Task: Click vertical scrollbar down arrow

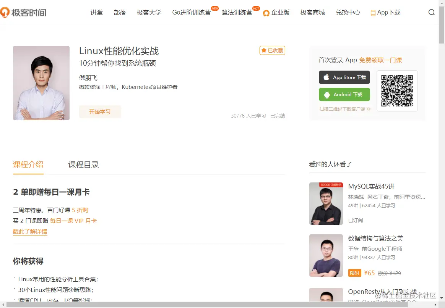Action: [442, 298]
